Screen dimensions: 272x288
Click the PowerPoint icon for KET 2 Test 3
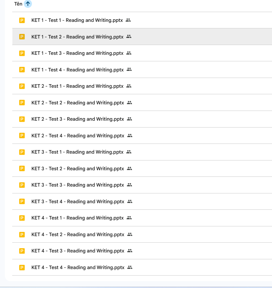[x=22, y=119]
